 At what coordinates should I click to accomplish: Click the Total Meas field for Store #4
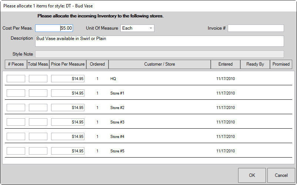(38, 136)
